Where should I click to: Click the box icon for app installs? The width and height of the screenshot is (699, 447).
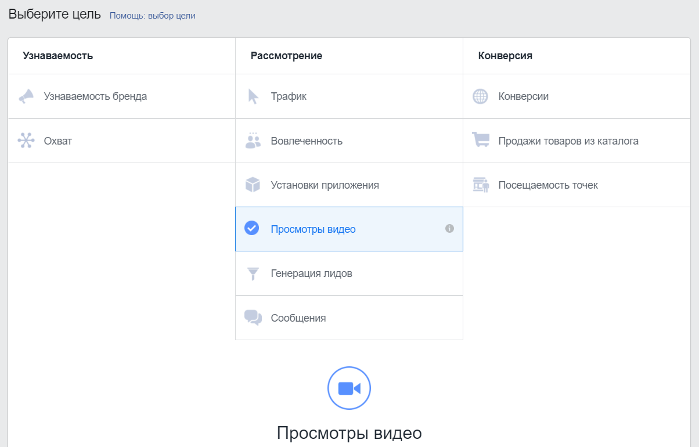(253, 185)
